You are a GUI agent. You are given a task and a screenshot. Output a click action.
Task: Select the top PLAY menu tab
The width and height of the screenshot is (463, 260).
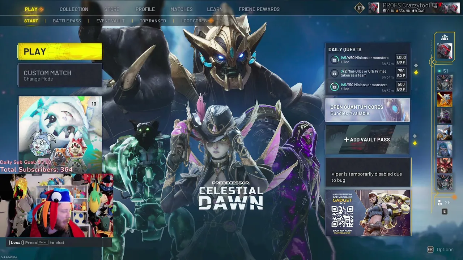[31, 9]
